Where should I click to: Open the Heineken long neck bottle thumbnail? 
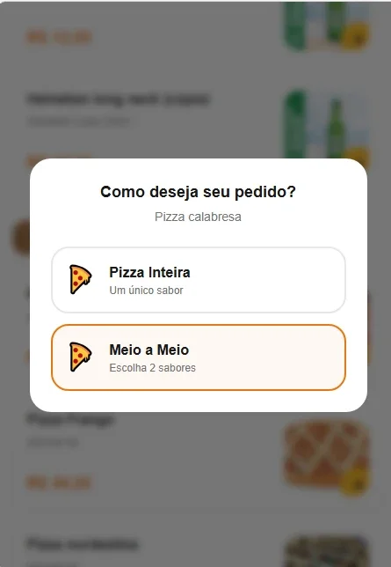click(326, 125)
